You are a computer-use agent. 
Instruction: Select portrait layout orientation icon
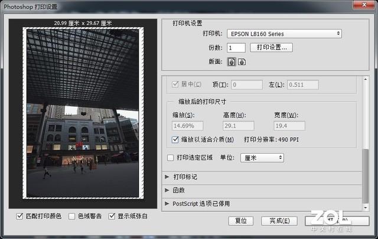coord(232,61)
